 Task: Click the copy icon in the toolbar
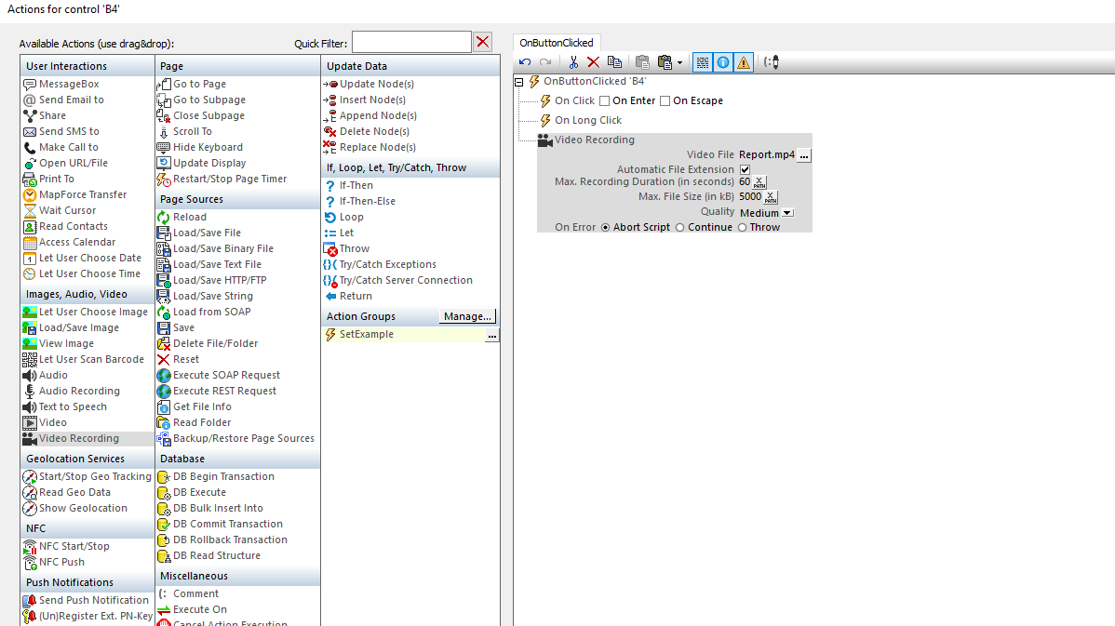(614, 62)
